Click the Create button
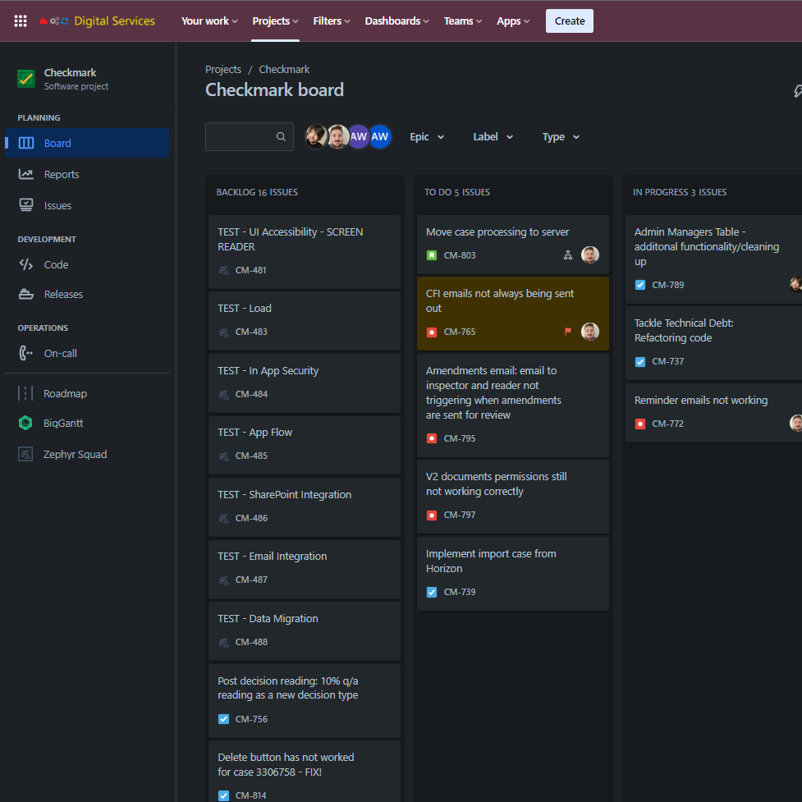The width and height of the screenshot is (802, 802). click(x=569, y=21)
